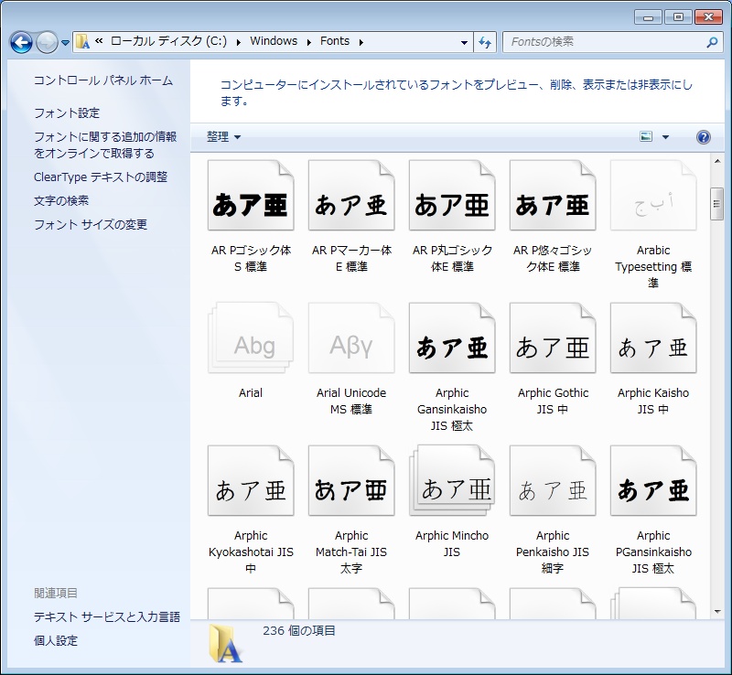Click the Arphic Mincho JIS name label
Viewport: 732px width, 675px height.
(452, 544)
